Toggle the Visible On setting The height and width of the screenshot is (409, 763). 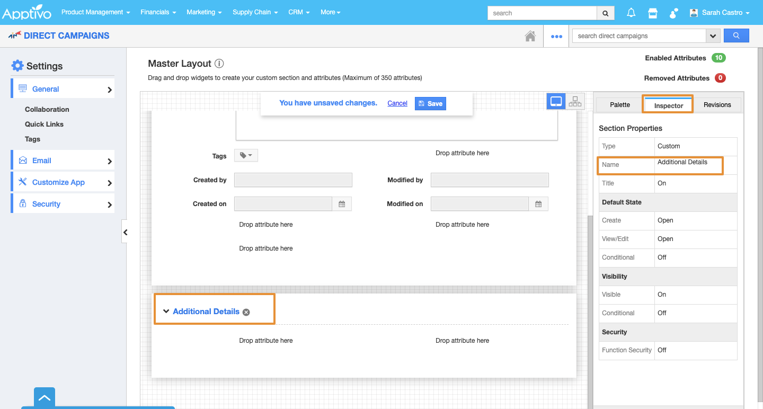point(662,295)
